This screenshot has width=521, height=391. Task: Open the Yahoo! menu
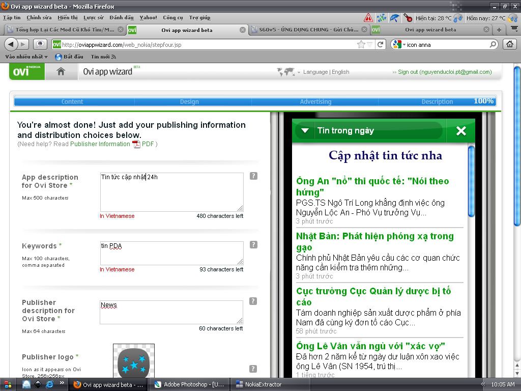pos(148,18)
